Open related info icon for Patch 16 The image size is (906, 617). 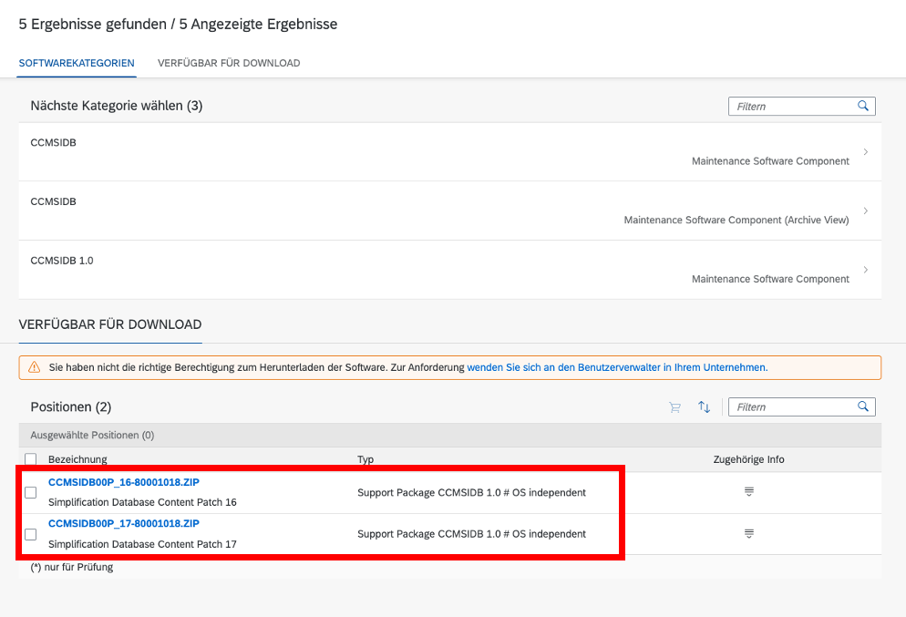(x=749, y=491)
